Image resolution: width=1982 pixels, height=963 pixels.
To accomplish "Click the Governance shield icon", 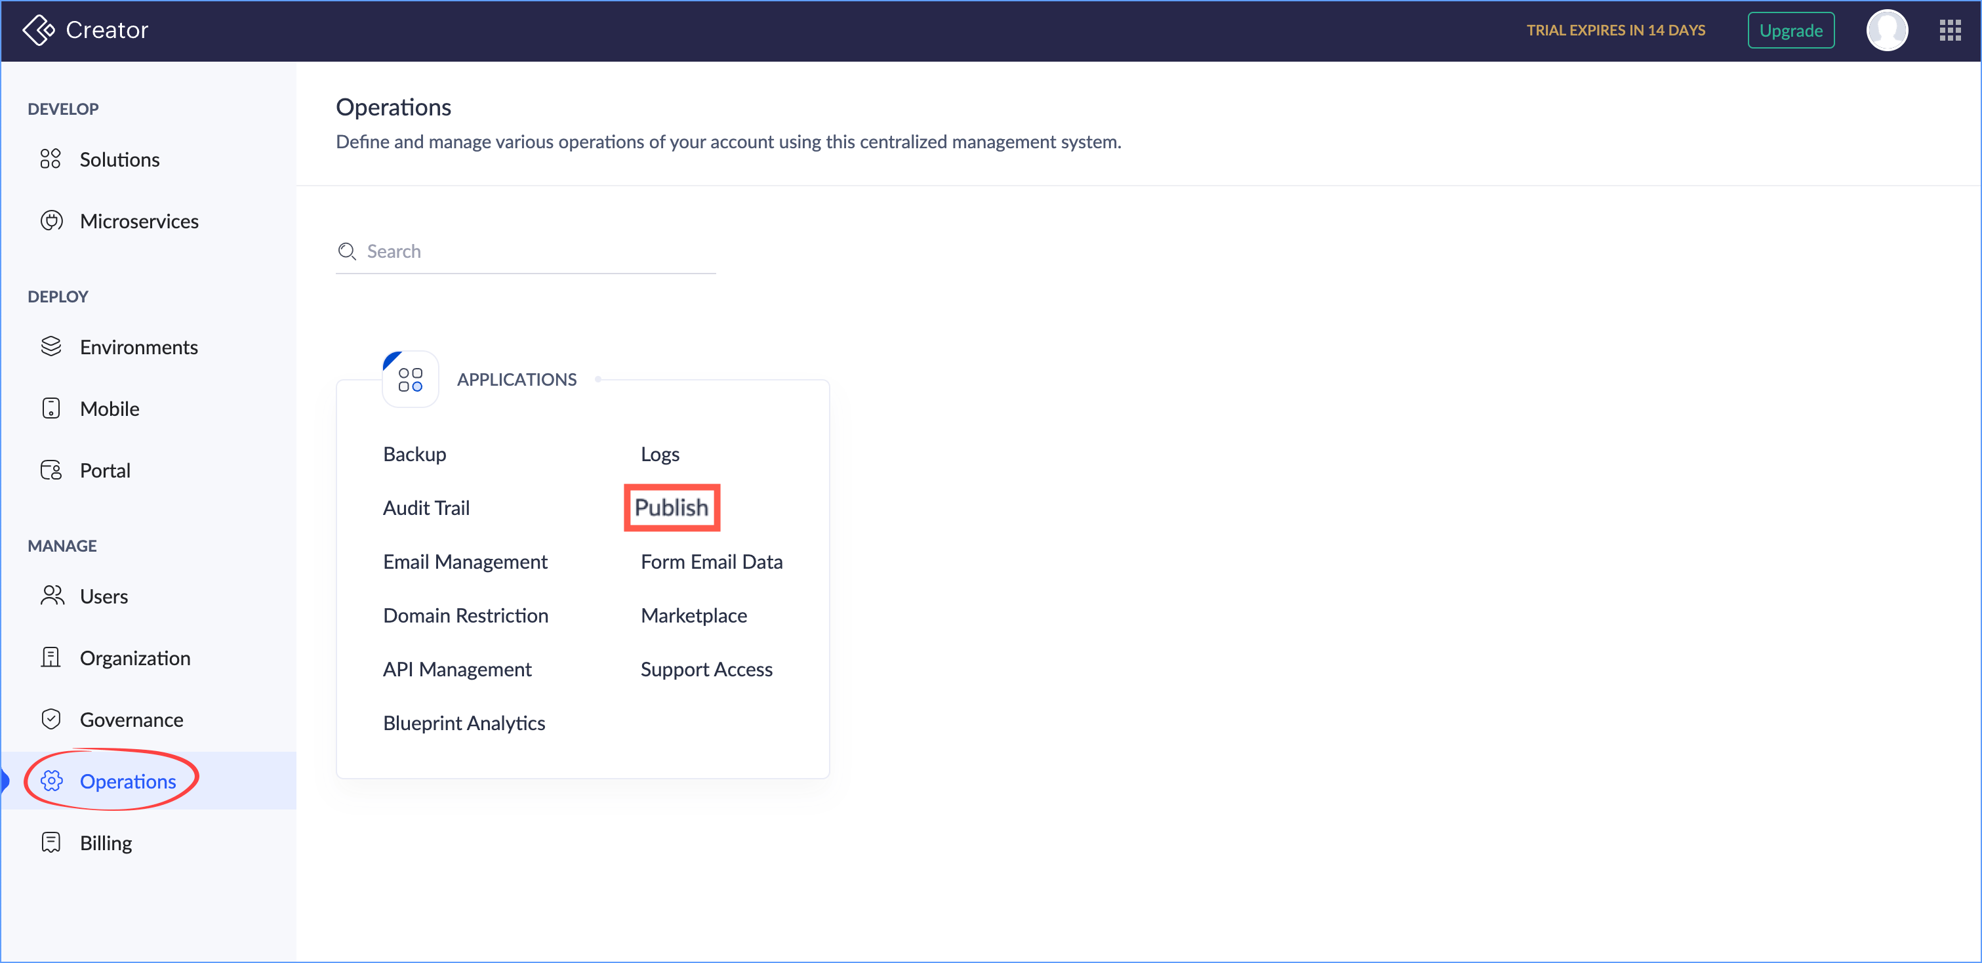I will (51, 719).
